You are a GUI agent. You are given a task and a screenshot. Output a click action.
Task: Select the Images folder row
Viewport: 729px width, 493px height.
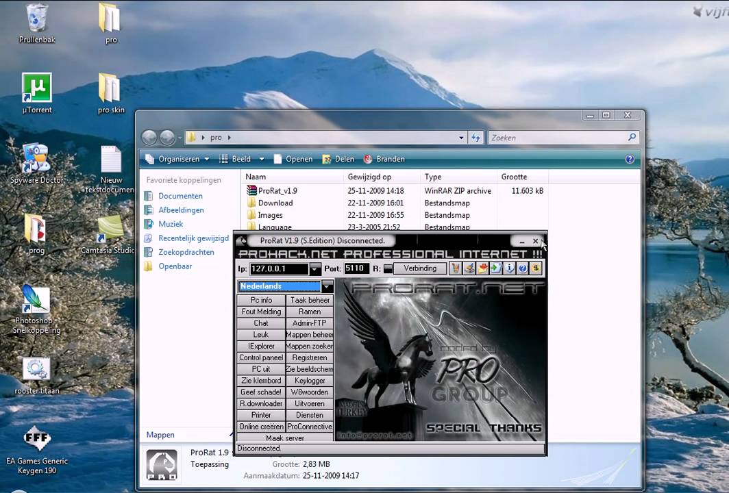tap(395, 215)
